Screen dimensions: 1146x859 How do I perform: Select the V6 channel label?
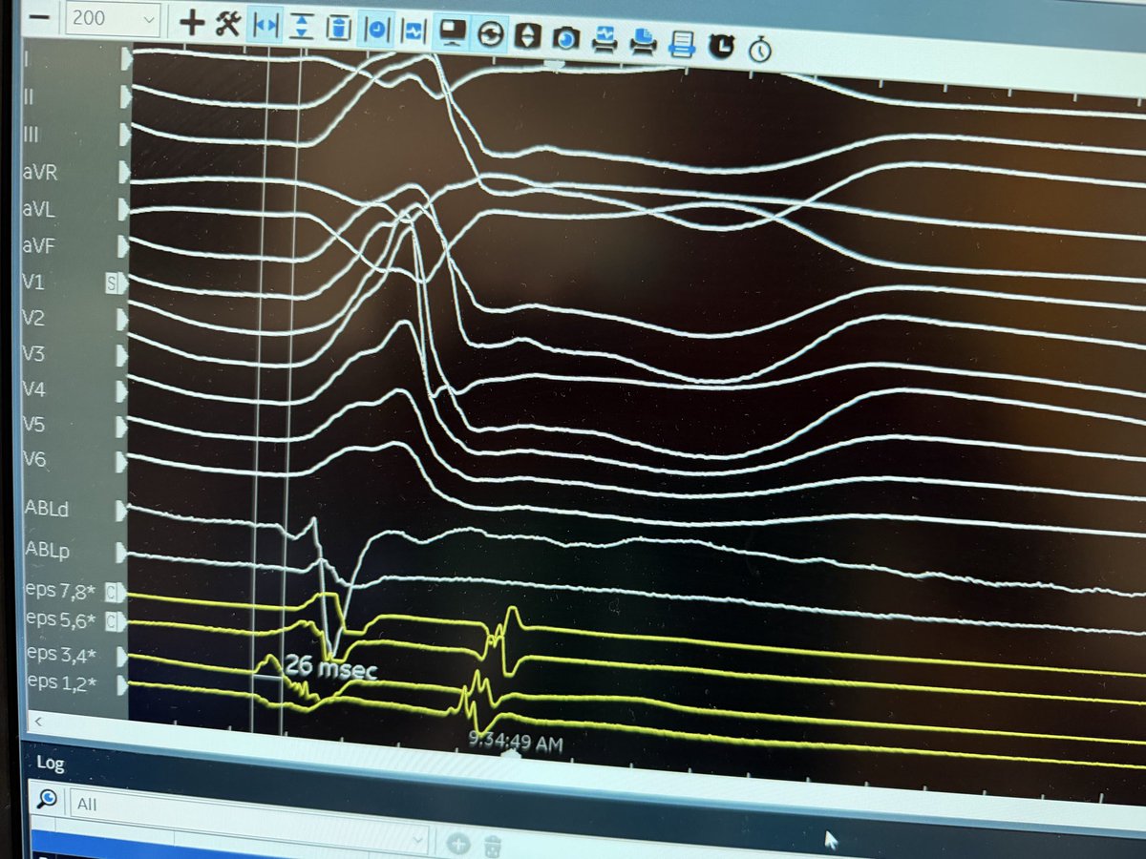pyautogui.click(x=32, y=460)
